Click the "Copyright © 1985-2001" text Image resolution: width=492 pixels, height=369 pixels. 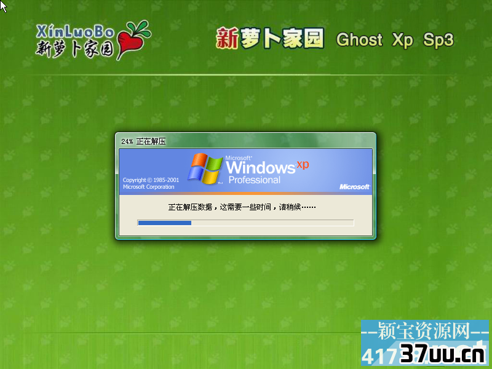(x=151, y=180)
